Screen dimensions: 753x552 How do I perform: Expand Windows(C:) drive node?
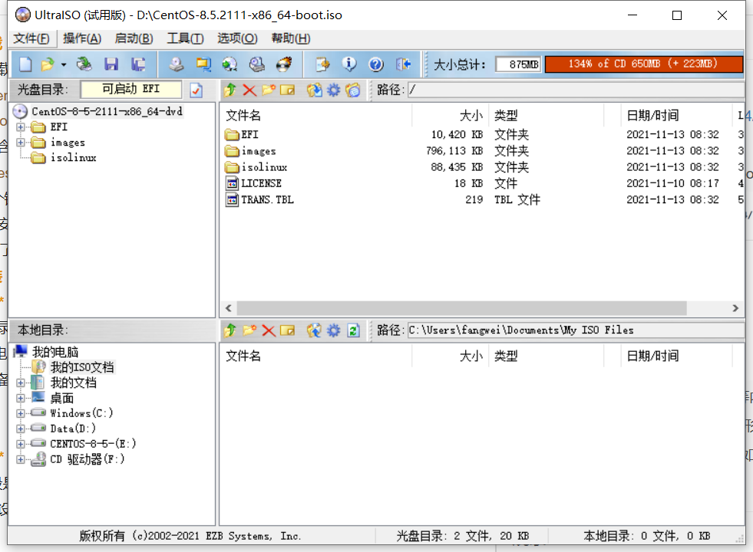coord(21,413)
